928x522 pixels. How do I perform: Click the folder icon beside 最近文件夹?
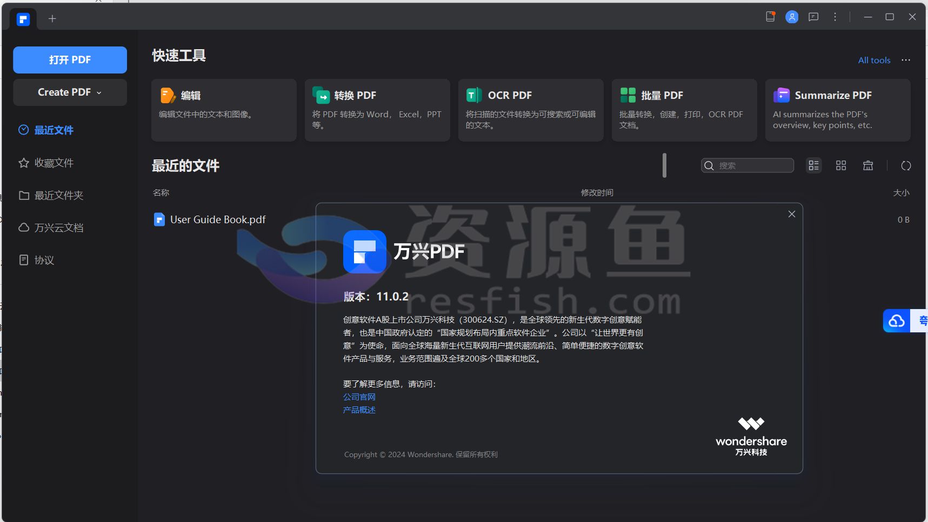[x=24, y=195]
